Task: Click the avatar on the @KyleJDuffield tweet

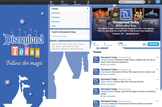Action: tap(96, 91)
